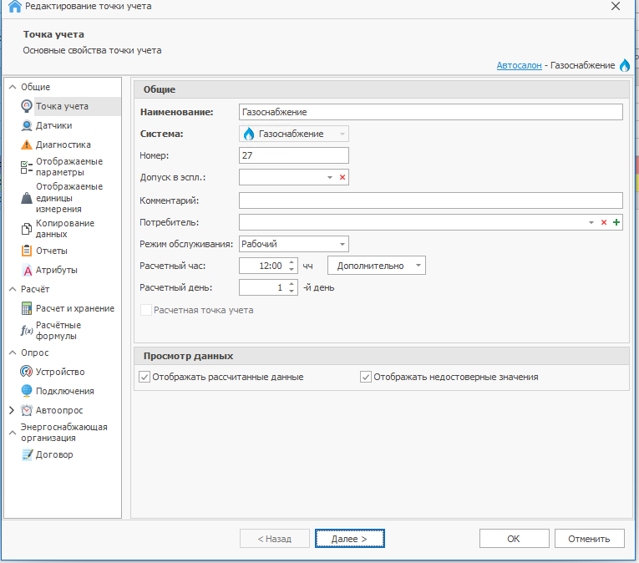The width and height of the screenshot is (639, 563).
Task: Open Диагностика warning icon in sidebar
Action: (27, 145)
